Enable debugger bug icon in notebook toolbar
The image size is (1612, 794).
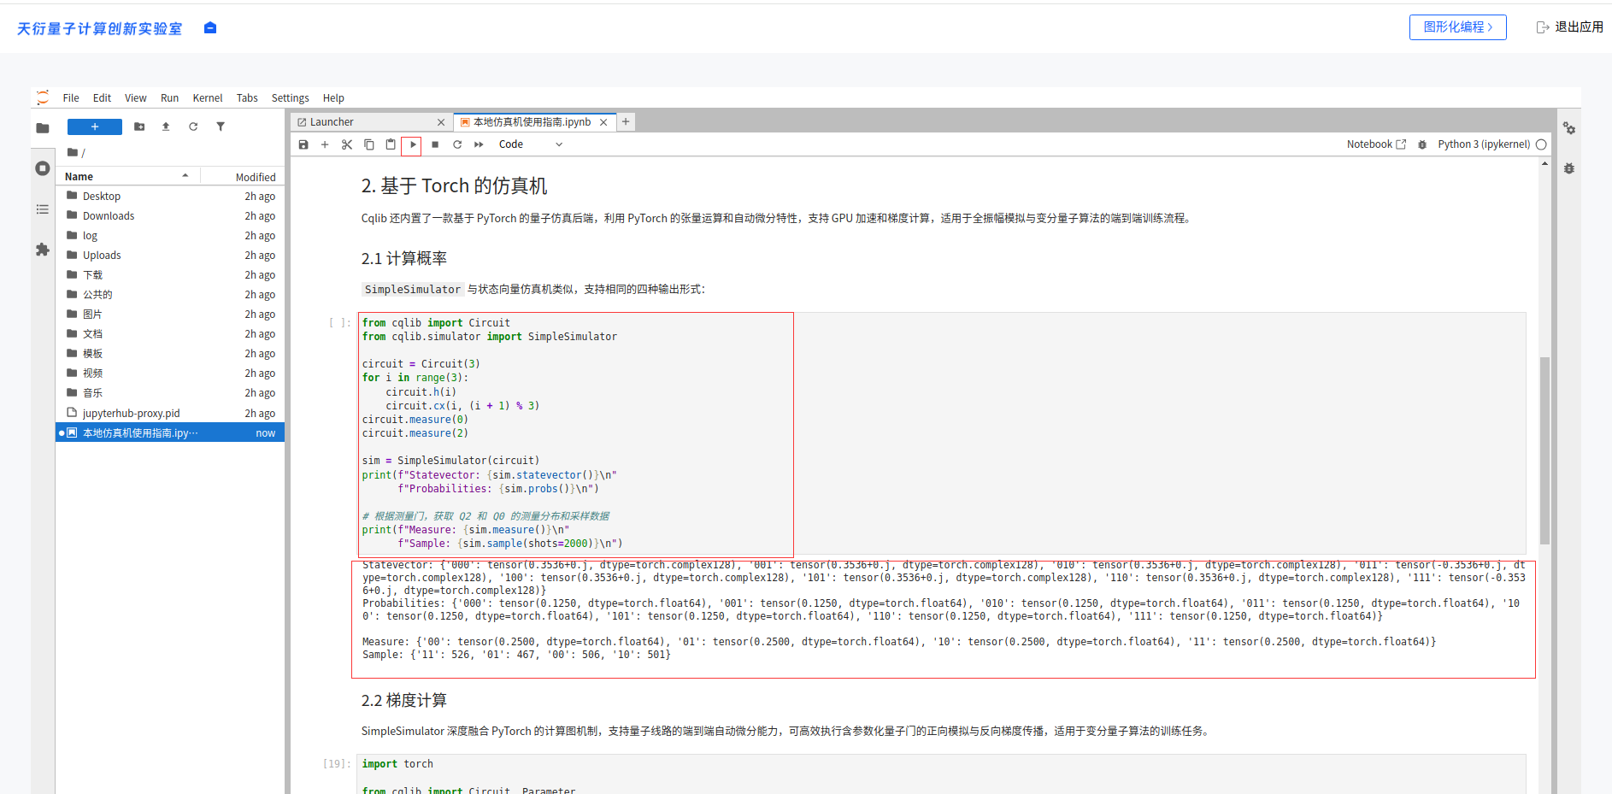pyautogui.click(x=1422, y=144)
